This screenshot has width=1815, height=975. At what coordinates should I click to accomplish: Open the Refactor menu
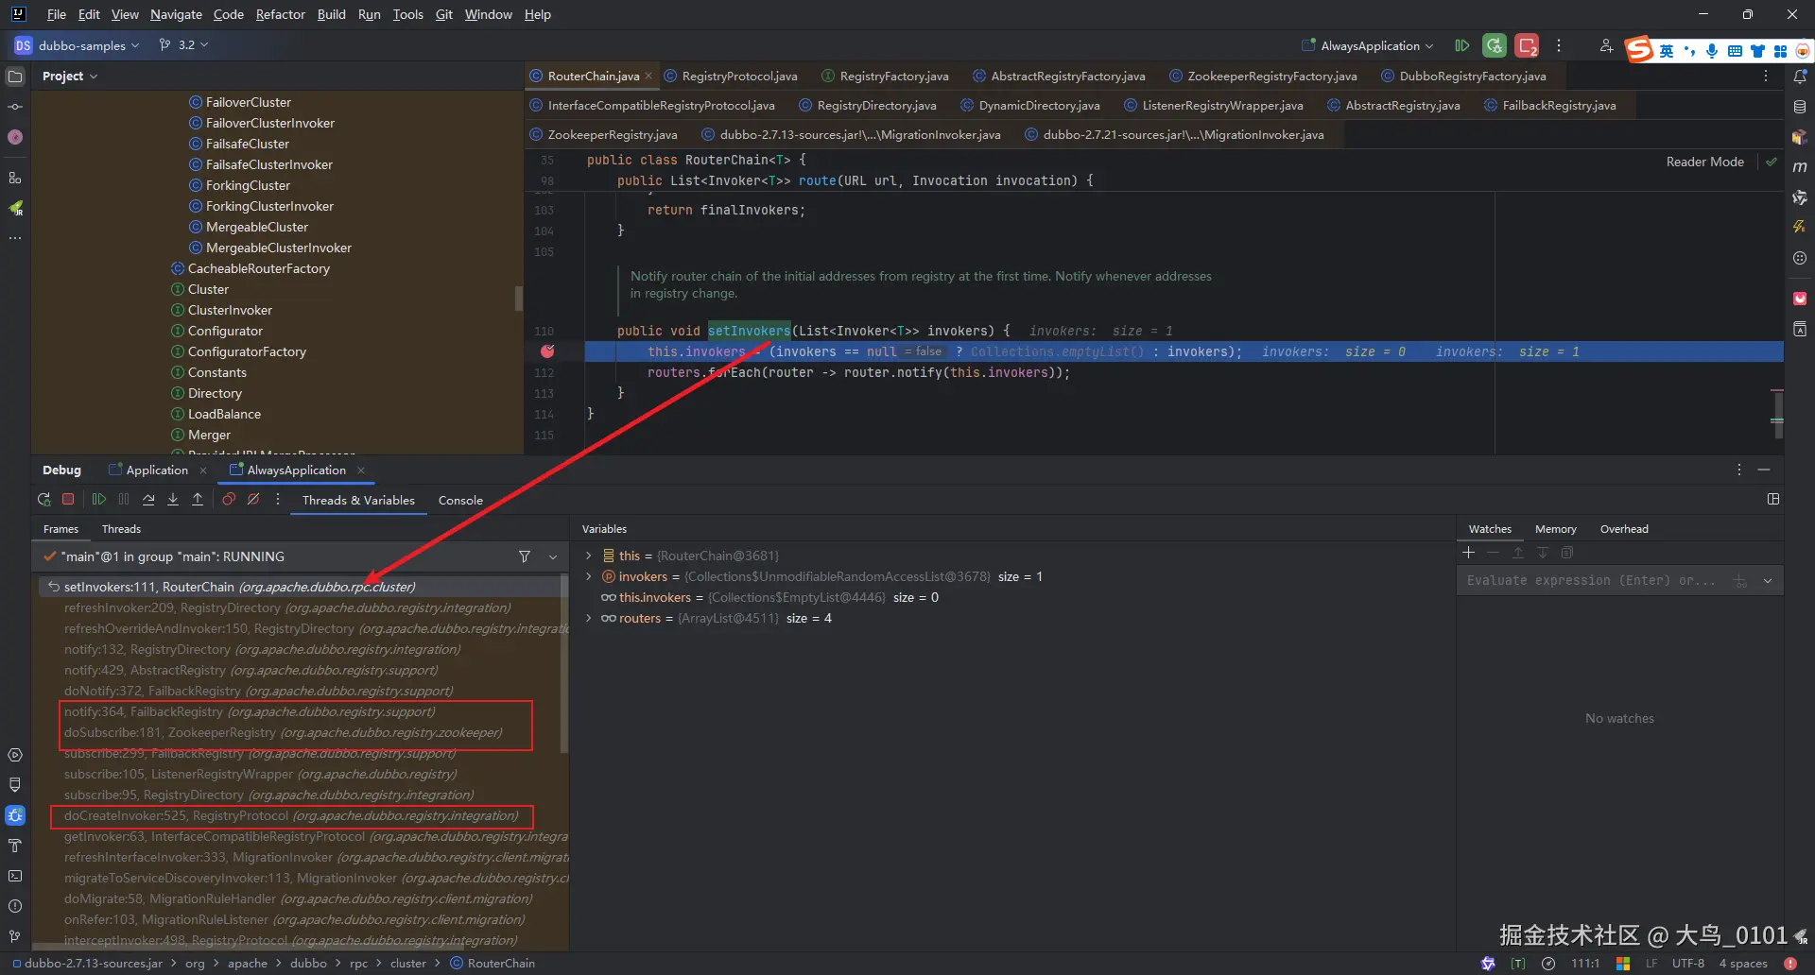point(281,14)
